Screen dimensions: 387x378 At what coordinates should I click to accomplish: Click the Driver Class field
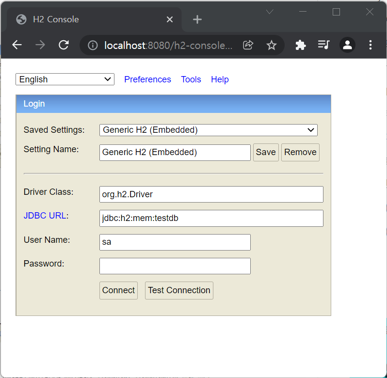(211, 194)
